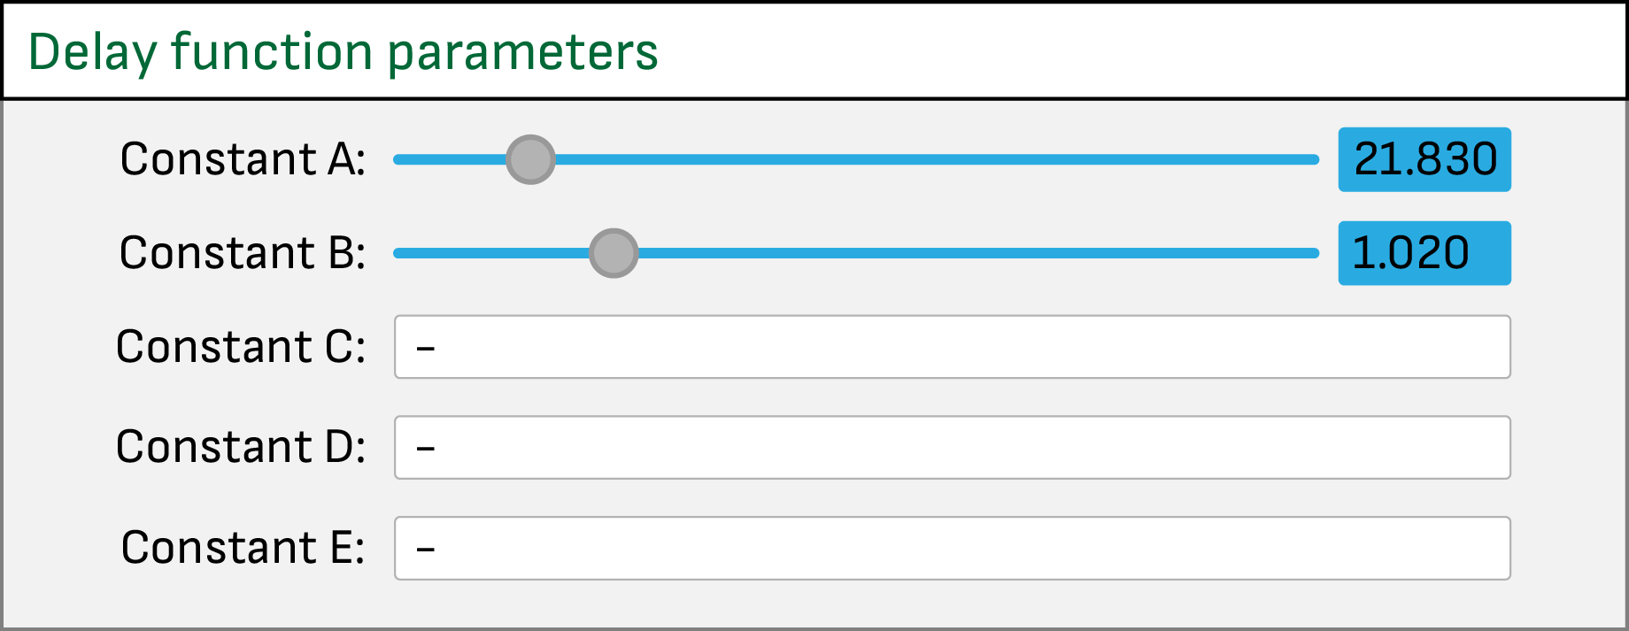Click right end of Constant A slider

point(1310,159)
